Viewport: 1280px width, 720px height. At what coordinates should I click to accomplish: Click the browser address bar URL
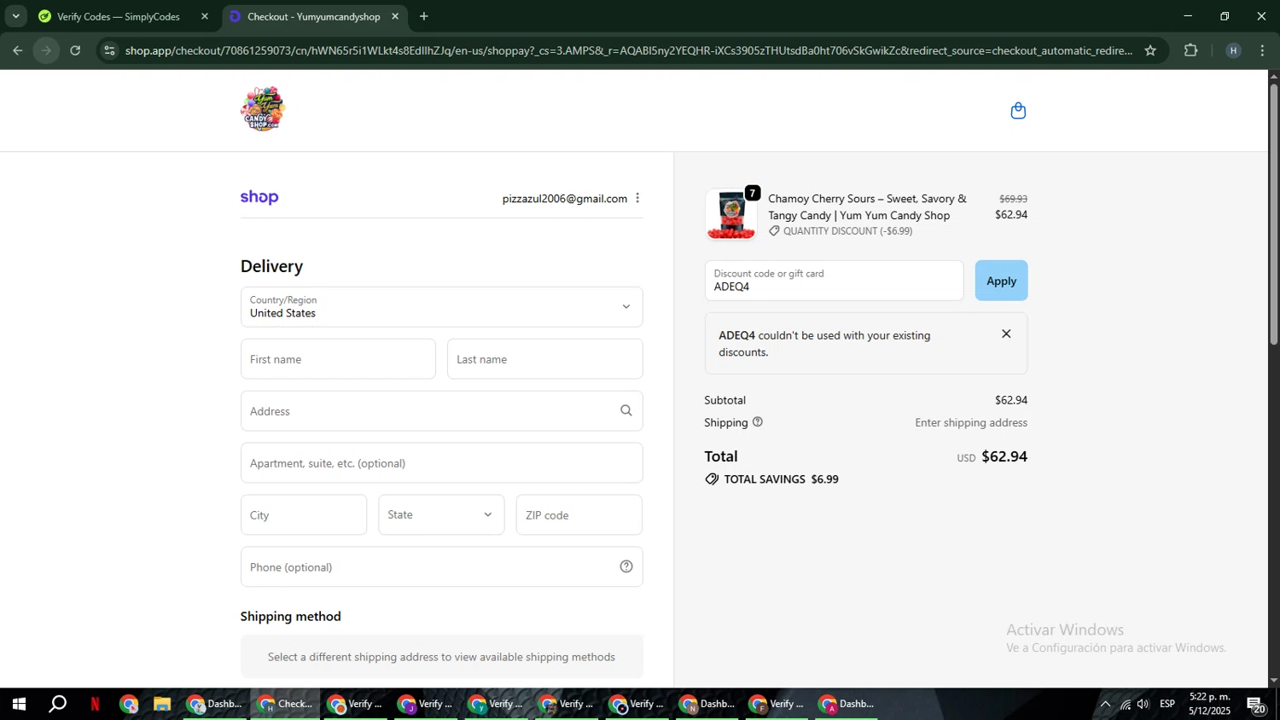pyautogui.click(x=629, y=50)
